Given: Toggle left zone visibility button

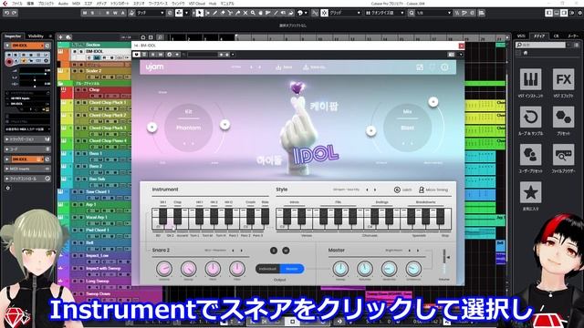Looking at the screenshot, I should pyautogui.click(x=549, y=13).
